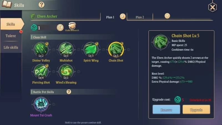Click the Remove button for Chain Shot
The height and width of the screenshot is (125, 222).
(166, 109)
